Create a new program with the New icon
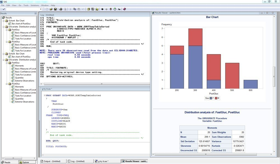The width and height of the screenshot is (280, 164). pyautogui.click(x=47, y=9)
